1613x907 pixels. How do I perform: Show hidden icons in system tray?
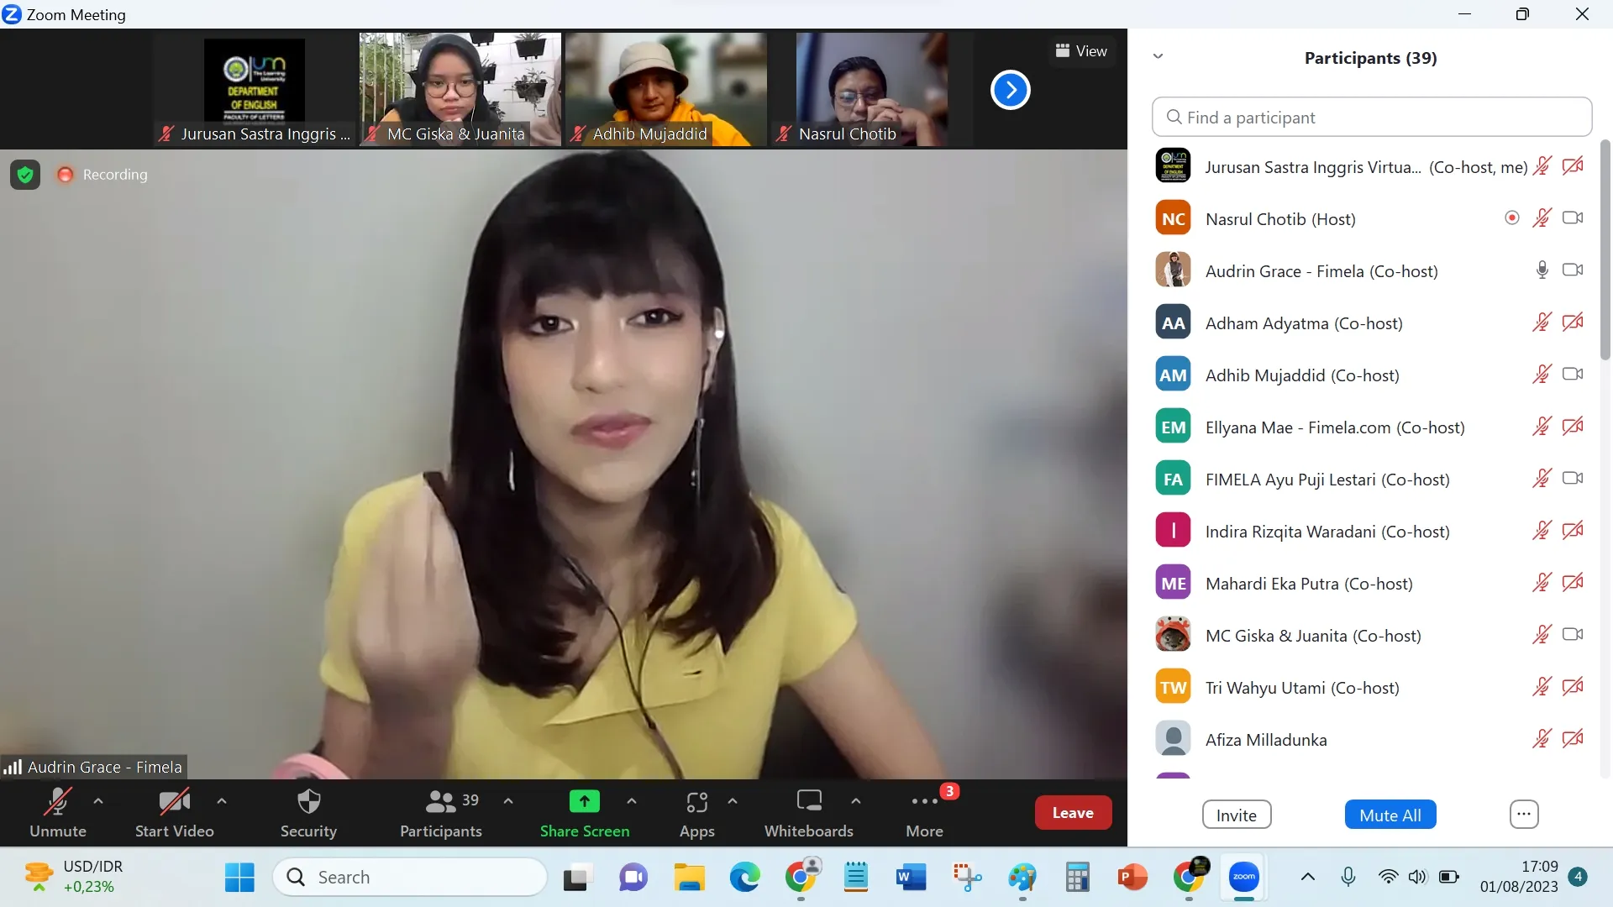[1308, 878]
